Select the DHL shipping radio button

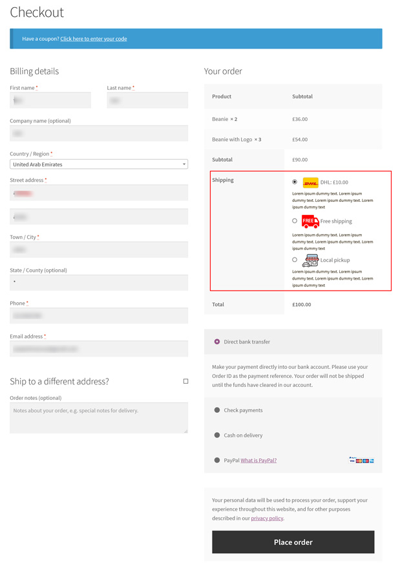[x=295, y=182]
